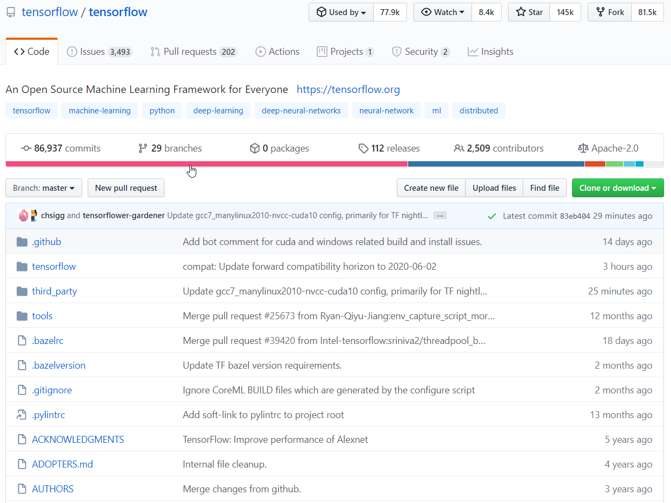Open the ADOPTERS.md file name link

click(62, 464)
